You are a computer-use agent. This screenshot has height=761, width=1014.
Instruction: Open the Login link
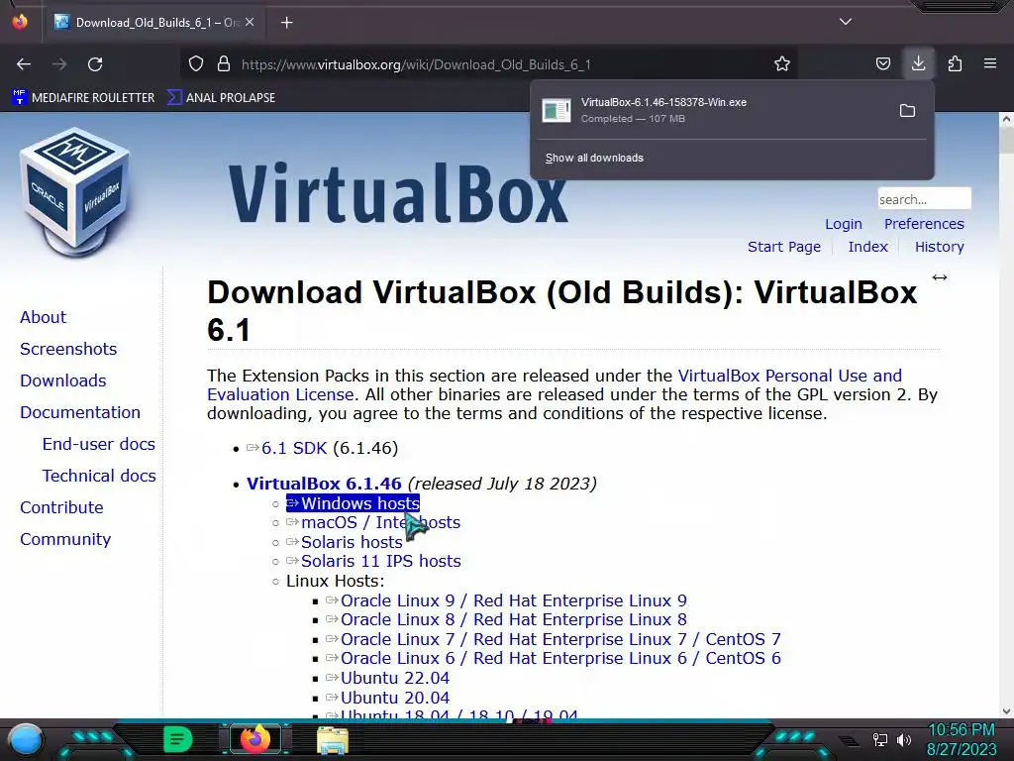click(844, 224)
